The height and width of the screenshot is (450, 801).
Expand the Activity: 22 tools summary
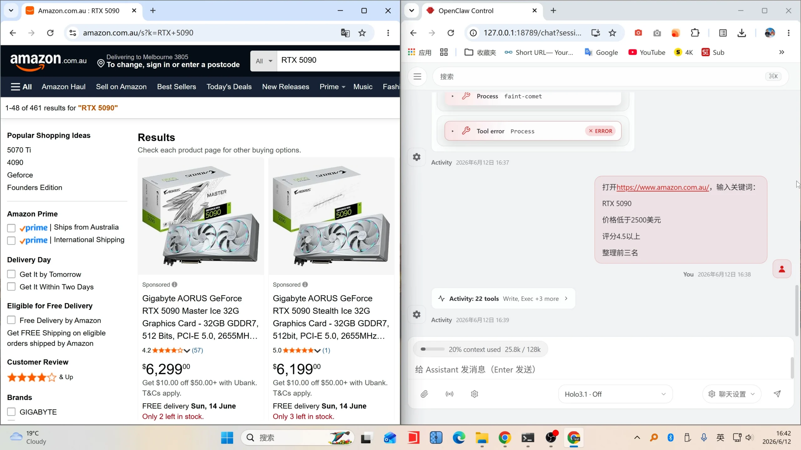[x=503, y=298]
